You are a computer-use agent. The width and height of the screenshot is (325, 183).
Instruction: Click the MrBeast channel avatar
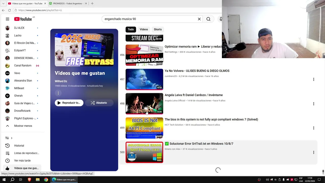(7, 88)
